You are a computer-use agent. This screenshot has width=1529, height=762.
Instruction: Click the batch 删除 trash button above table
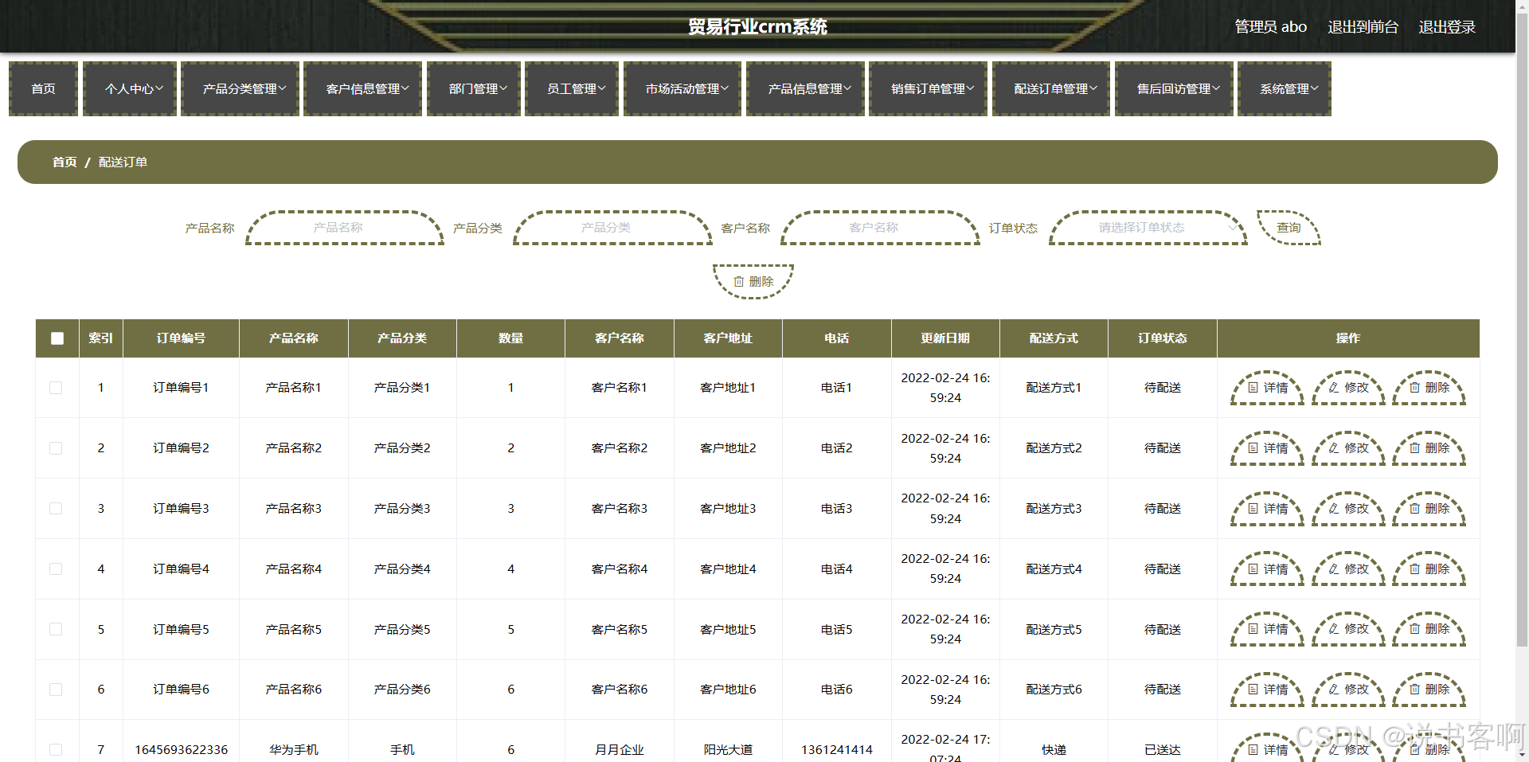click(x=753, y=282)
